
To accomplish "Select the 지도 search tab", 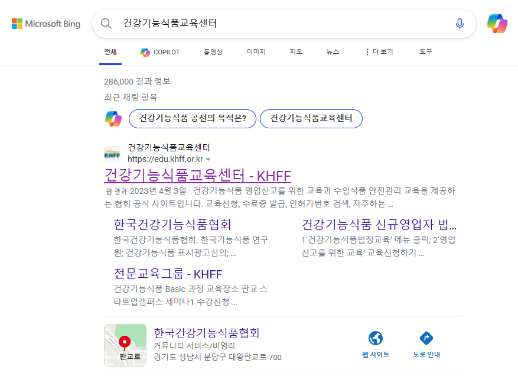I will [x=295, y=52].
